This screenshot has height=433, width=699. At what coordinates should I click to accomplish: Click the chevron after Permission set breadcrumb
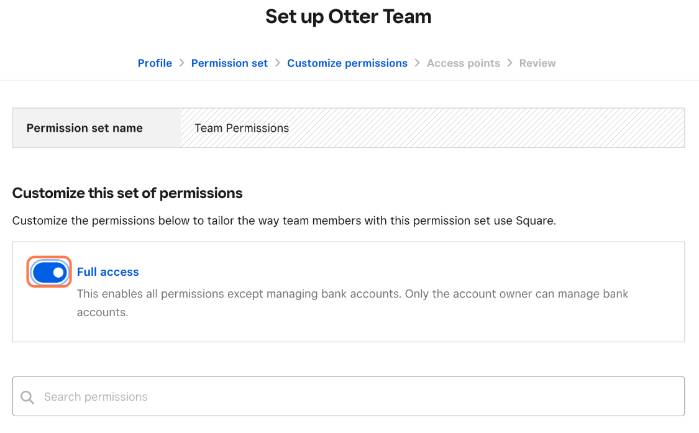pyautogui.click(x=277, y=63)
